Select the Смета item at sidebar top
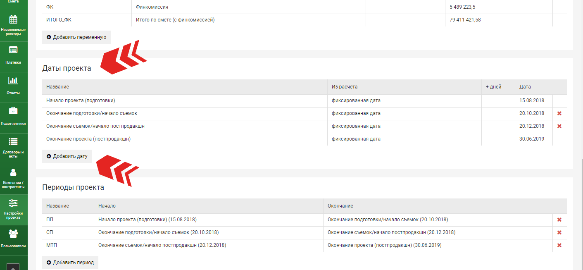The width and height of the screenshot is (583, 270). [13, 2]
